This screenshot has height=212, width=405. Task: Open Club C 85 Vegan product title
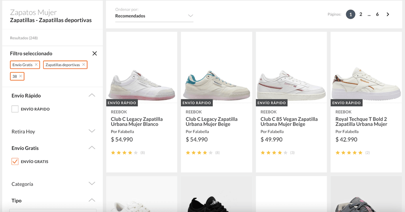[x=289, y=121]
